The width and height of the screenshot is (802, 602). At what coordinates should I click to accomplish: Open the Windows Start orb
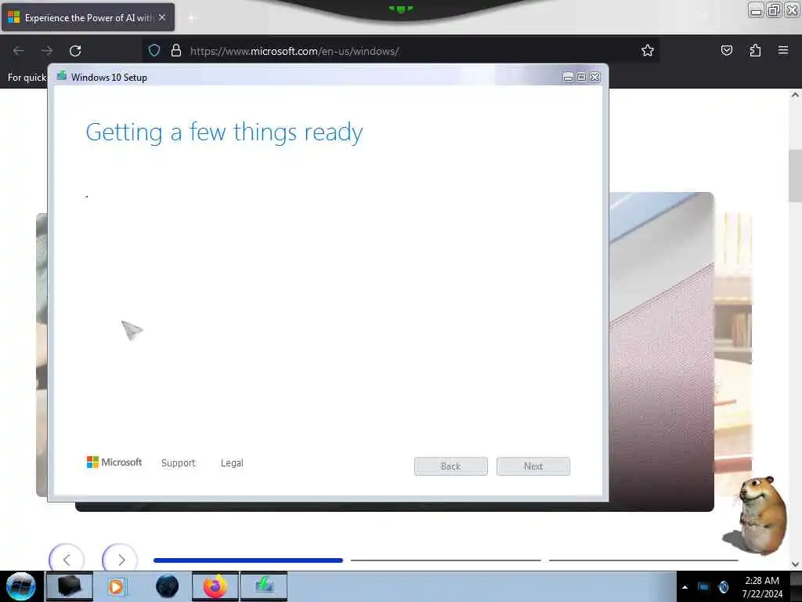pos(20,586)
